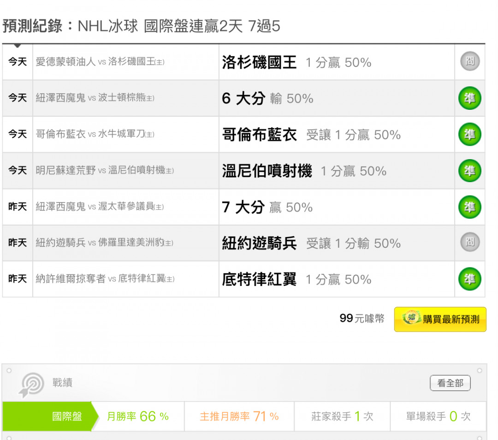Screen dimensions: 498x440
Task: Click matchup 哥倫布藍衣 vs 水牛城軍刀
Action: pyautogui.click(x=95, y=134)
